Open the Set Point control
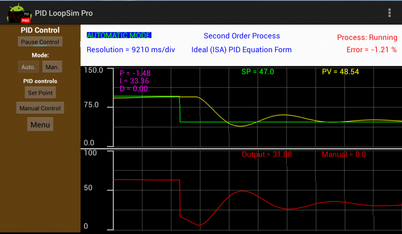The width and height of the screenshot is (402, 234). pyautogui.click(x=40, y=93)
